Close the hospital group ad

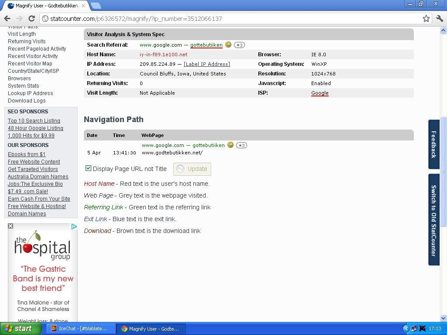[x=10, y=226]
